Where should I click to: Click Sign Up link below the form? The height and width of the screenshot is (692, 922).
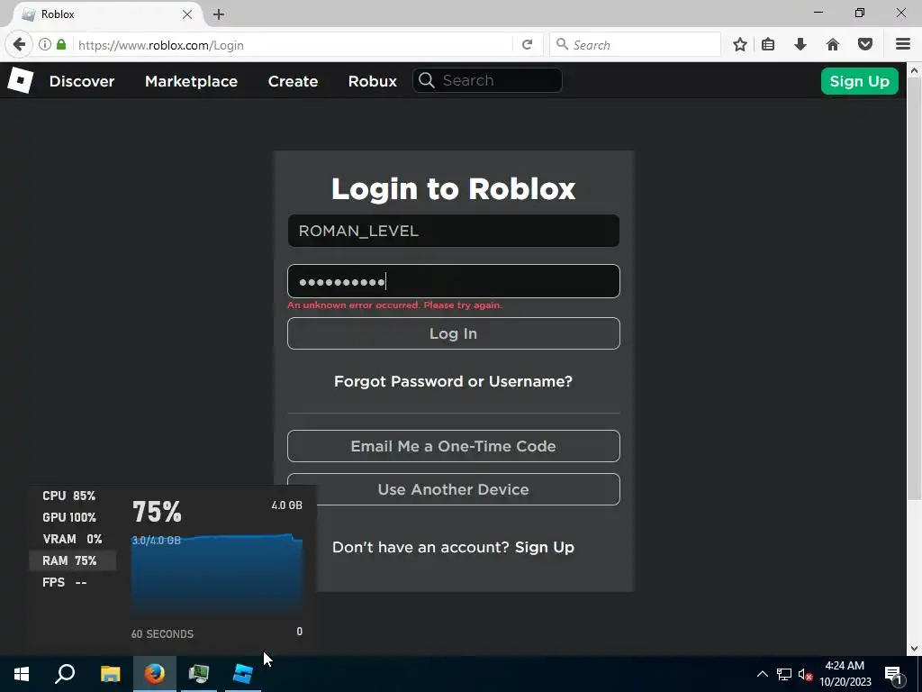(545, 547)
